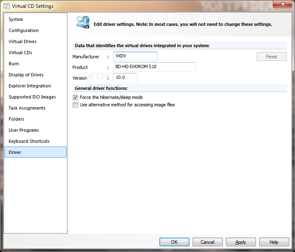
Task: Click the 'Edit driver settings' note text
Action: point(183,25)
